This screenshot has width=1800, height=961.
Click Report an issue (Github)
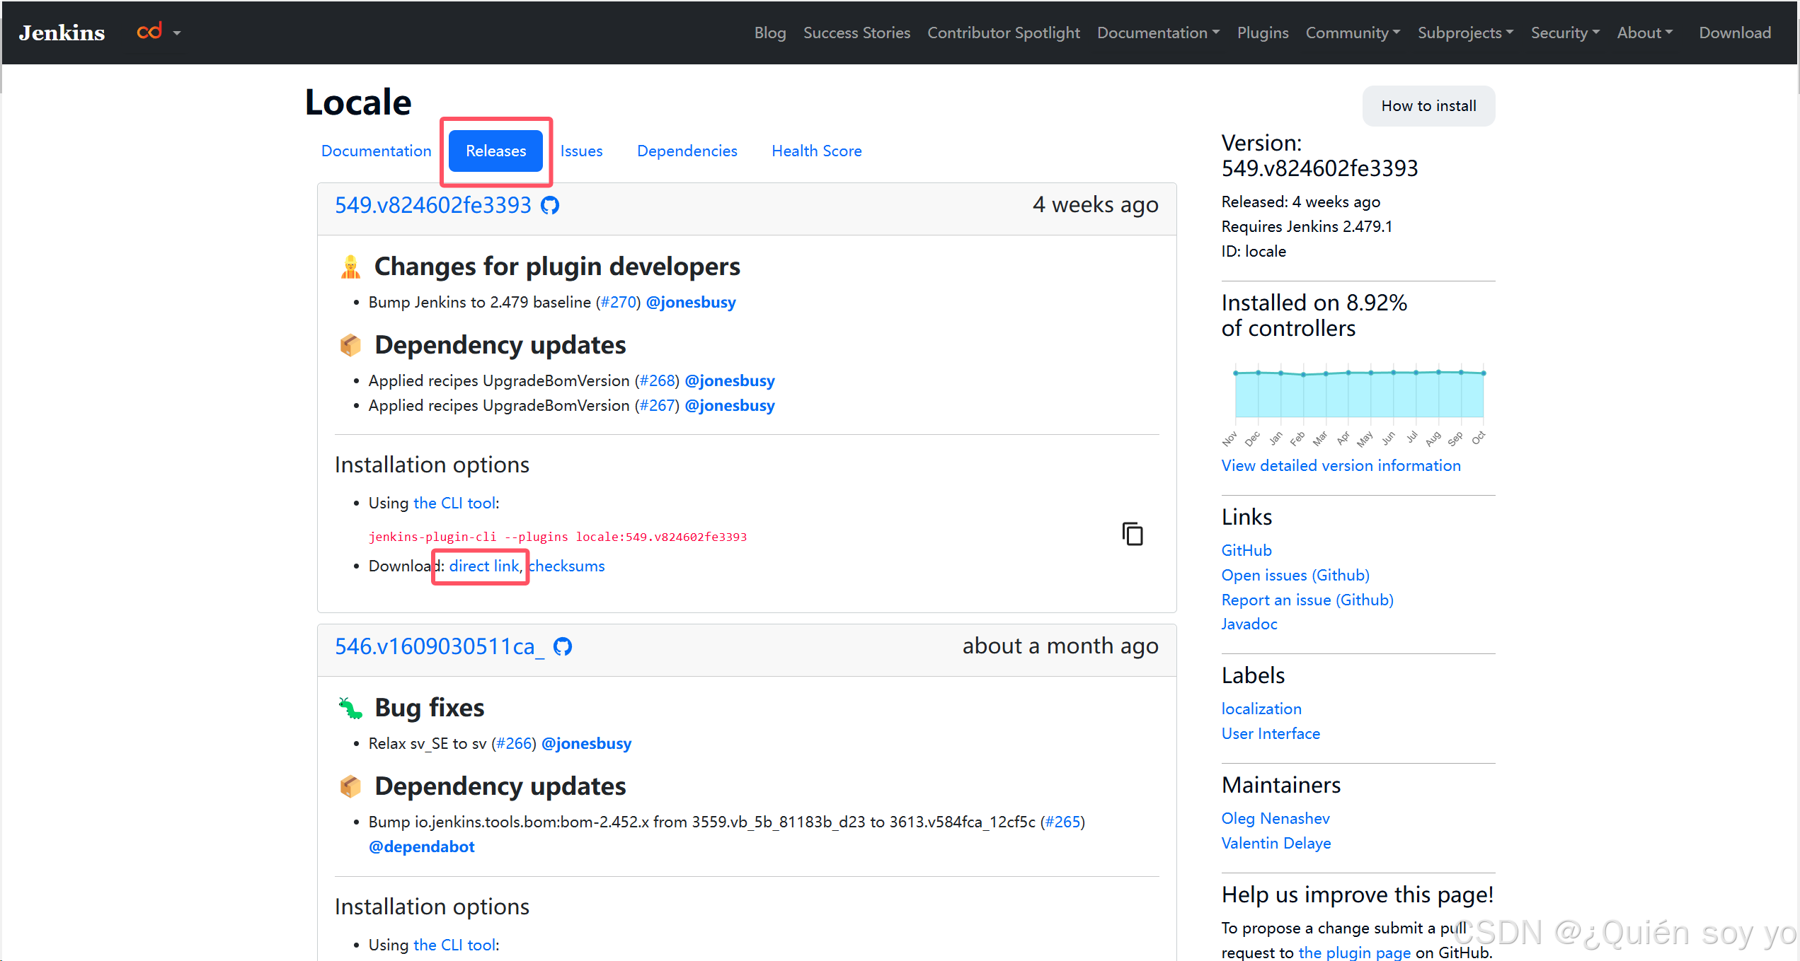1307,600
